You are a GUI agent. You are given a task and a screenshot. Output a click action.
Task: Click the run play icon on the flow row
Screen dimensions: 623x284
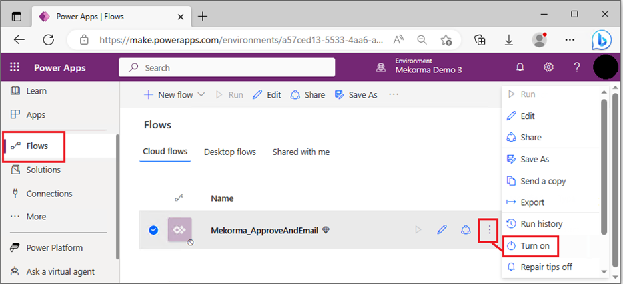(x=418, y=230)
